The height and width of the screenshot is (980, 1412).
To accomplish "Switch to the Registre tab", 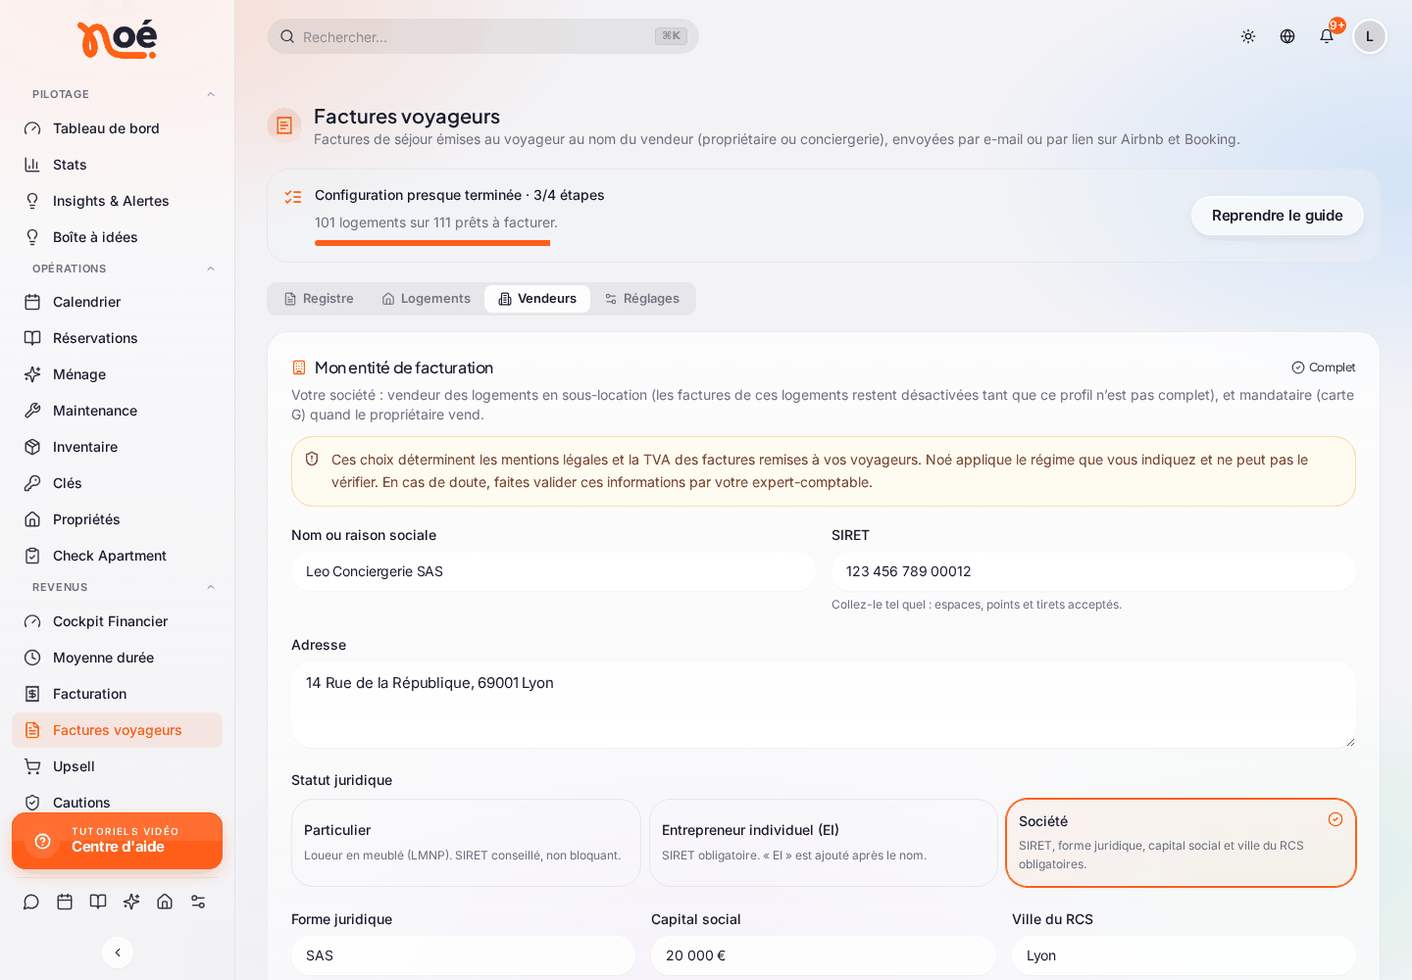I will tap(319, 299).
